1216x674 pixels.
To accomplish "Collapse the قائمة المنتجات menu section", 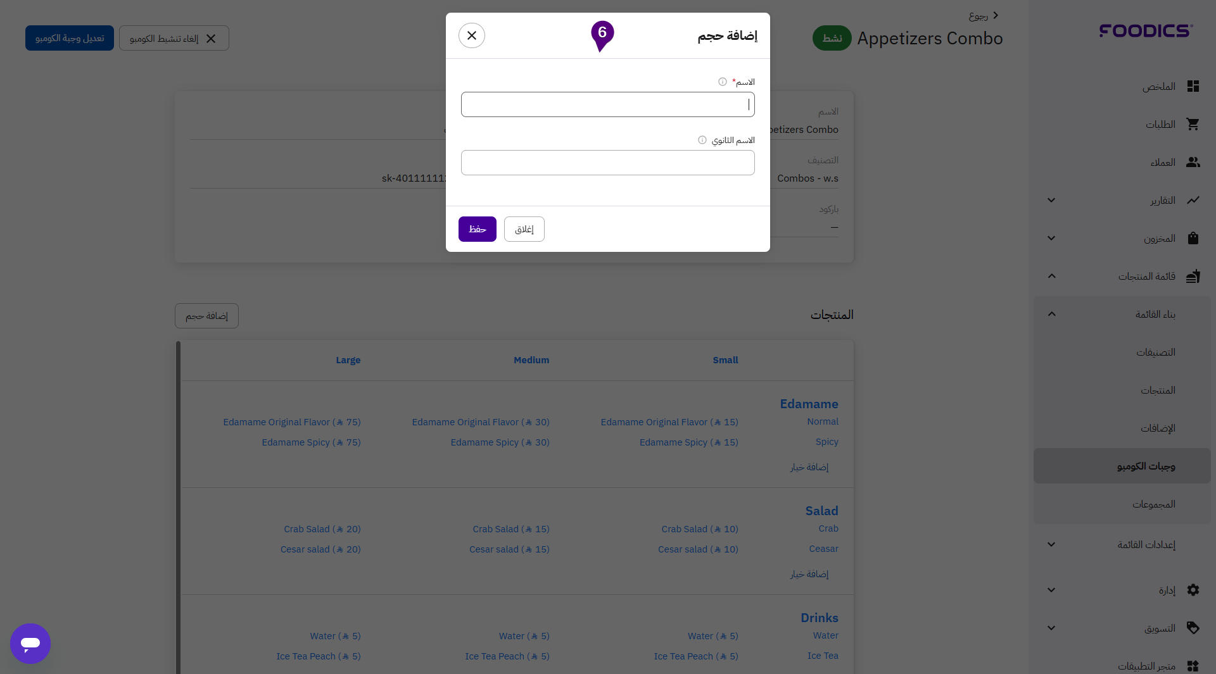I will pyautogui.click(x=1051, y=276).
